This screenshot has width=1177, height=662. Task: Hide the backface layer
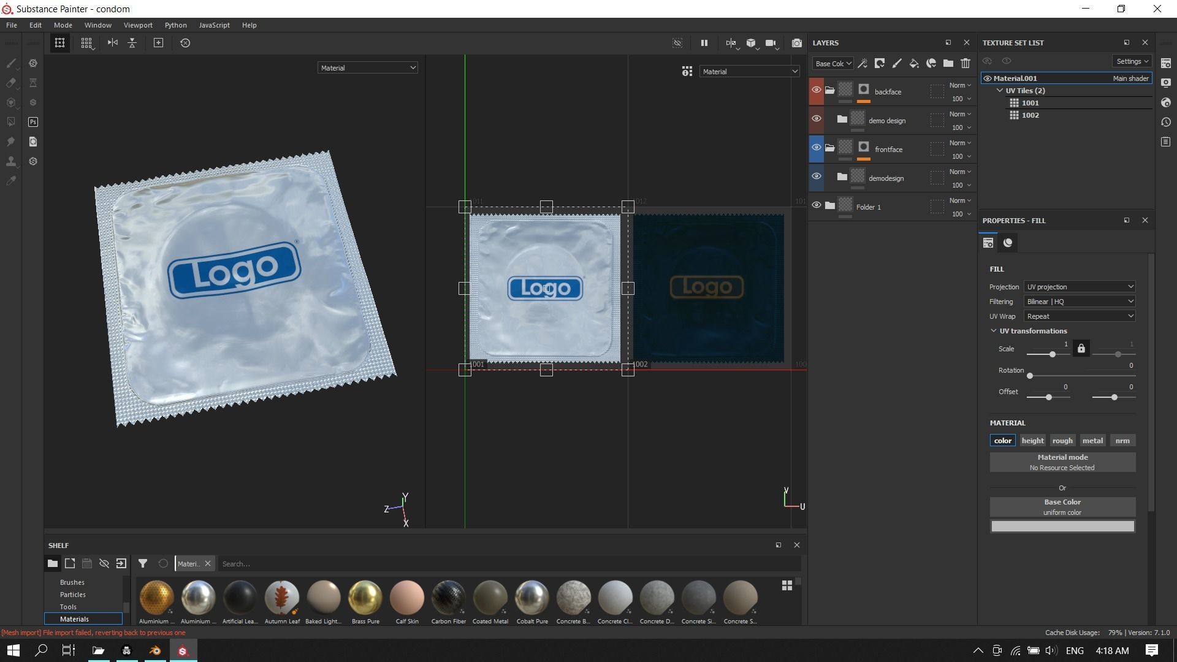pos(816,90)
